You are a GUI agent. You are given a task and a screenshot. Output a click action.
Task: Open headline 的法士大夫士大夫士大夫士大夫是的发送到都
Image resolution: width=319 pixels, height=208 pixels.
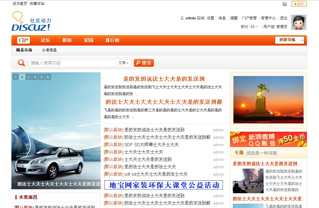(x=164, y=102)
